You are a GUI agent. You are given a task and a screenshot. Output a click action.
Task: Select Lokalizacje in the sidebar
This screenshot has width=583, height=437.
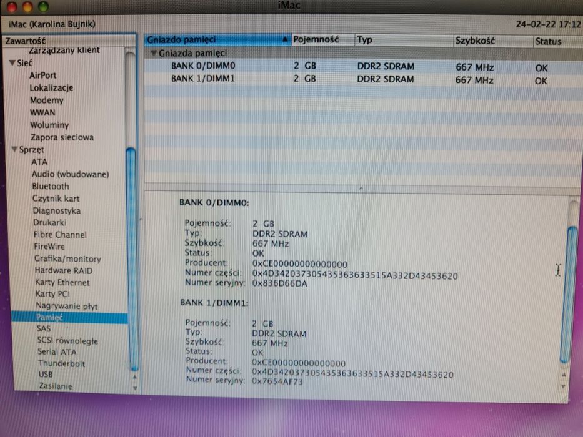51,88
